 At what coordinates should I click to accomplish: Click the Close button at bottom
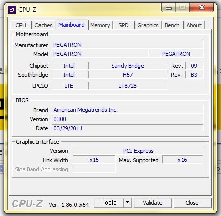point(192,203)
